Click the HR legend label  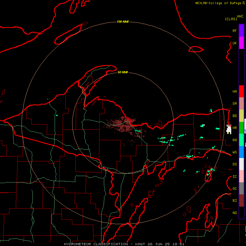(235, 128)
